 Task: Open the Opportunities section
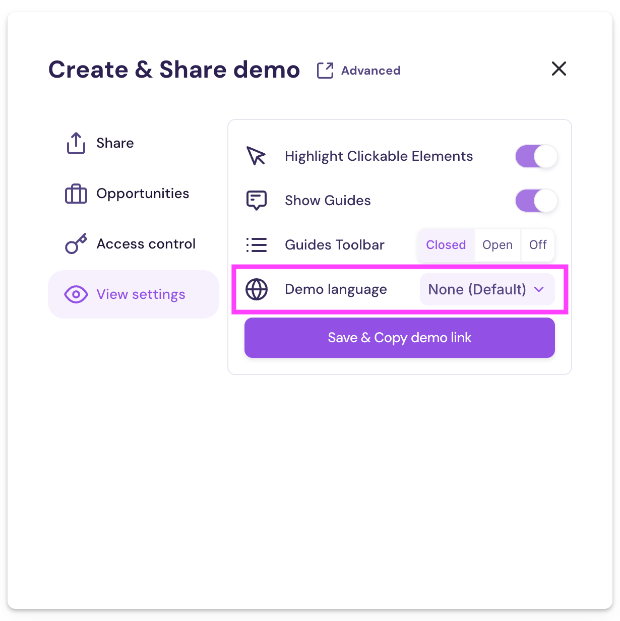143,194
